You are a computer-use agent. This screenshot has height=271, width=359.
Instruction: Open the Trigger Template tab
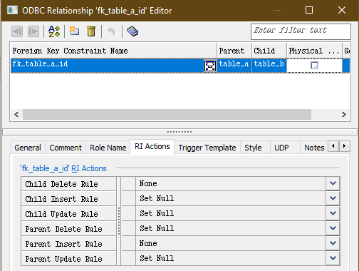[x=207, y=148]
